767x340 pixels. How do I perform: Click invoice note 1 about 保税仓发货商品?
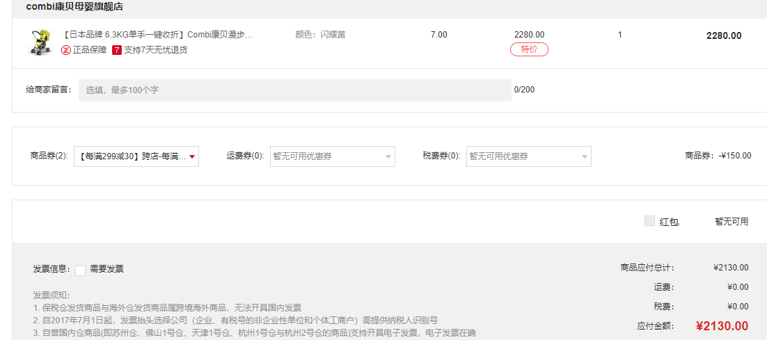click(167, 308)
